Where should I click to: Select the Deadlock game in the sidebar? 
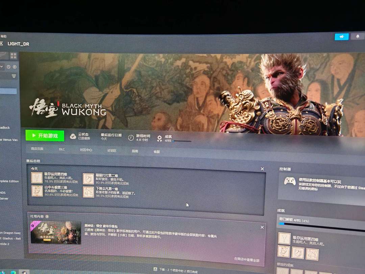(5, 128)
